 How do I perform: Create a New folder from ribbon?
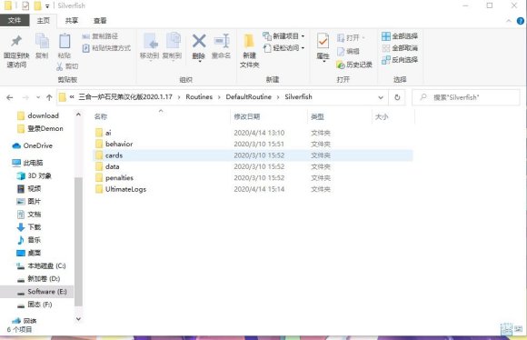249,50
